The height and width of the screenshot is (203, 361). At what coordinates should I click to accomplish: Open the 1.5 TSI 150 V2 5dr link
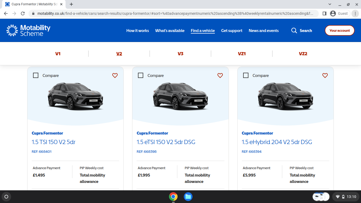(x=54, y=142)
